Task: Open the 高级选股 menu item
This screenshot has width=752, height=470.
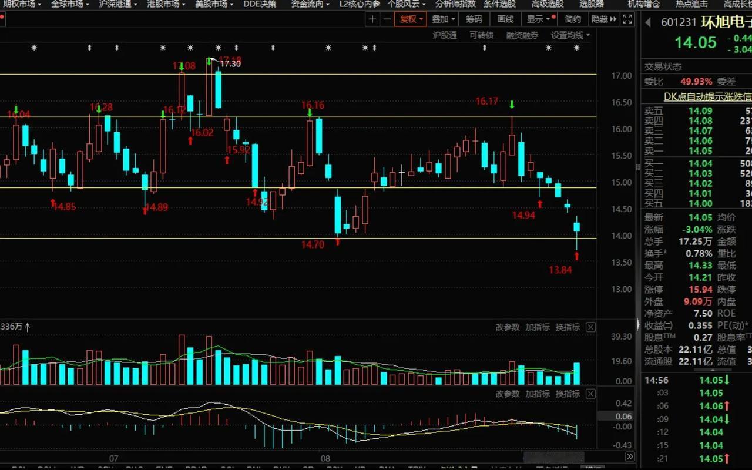Action: click(548, 4)
